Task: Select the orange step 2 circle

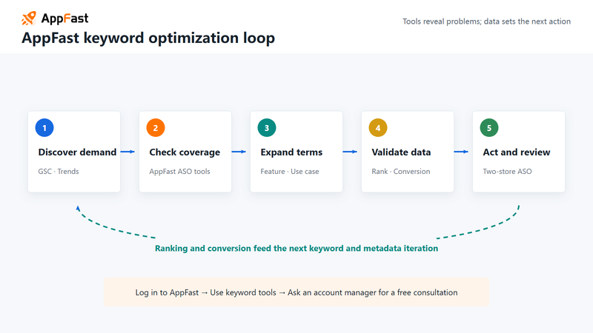Action: point(156,127)
